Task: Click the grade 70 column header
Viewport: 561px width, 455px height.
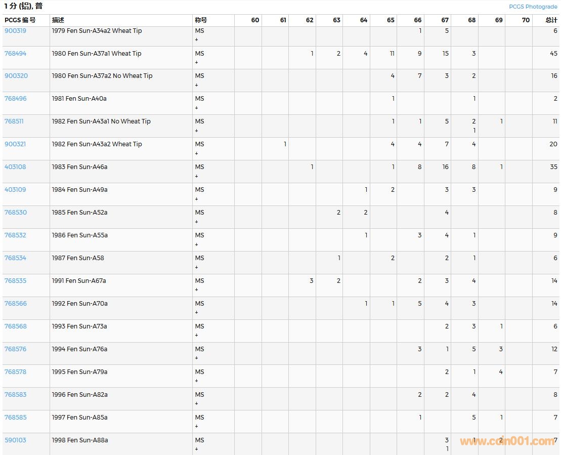Action: pos(525,20)
